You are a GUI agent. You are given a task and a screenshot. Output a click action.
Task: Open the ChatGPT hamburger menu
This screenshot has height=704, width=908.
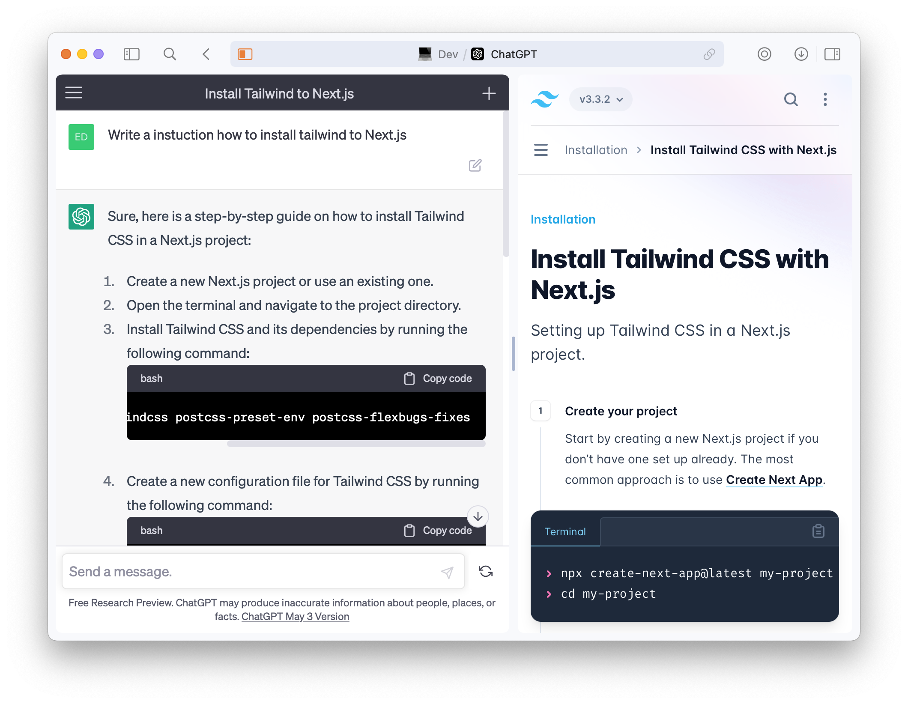[74, 92]
